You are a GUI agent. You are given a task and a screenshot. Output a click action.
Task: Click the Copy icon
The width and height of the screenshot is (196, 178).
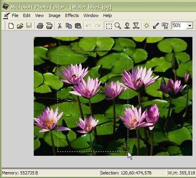69,26
